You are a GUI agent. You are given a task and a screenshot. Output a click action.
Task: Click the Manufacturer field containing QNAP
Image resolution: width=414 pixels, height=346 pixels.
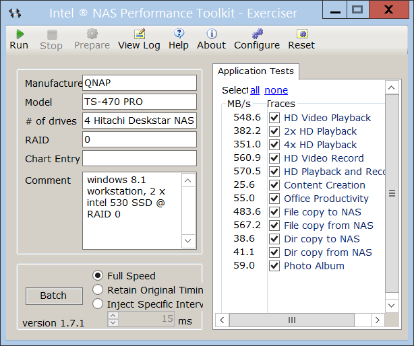(140, 83)
